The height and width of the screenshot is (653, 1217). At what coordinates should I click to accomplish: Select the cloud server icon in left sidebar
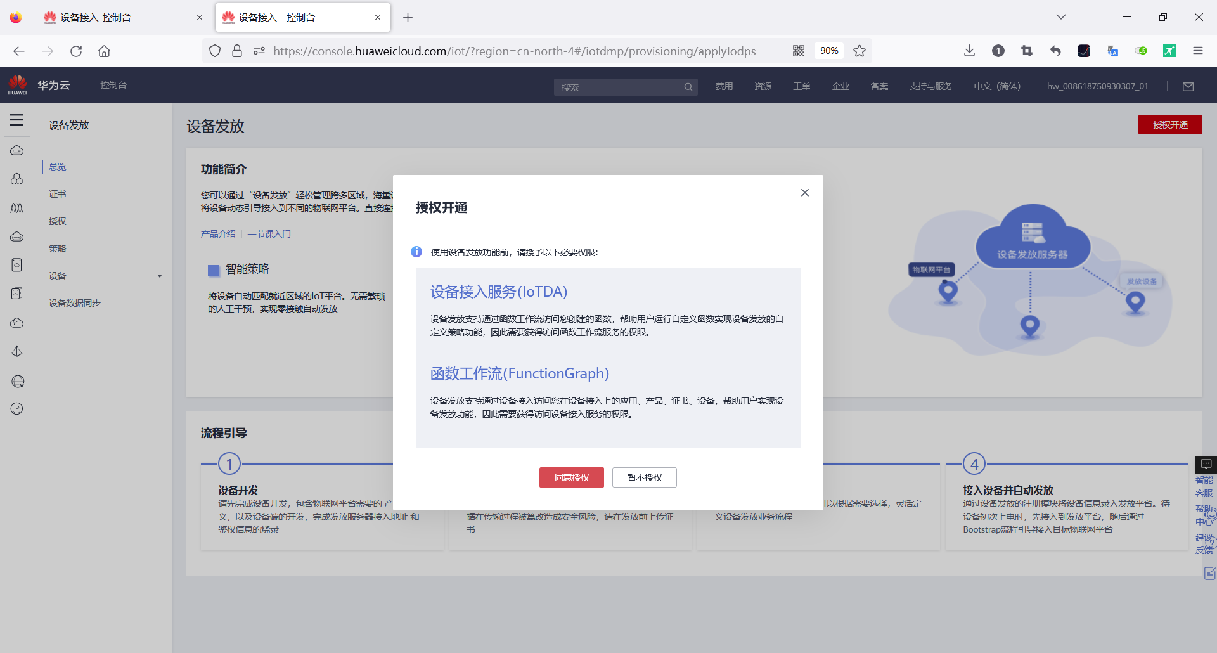pyautogui.click(x=16, y=150)
